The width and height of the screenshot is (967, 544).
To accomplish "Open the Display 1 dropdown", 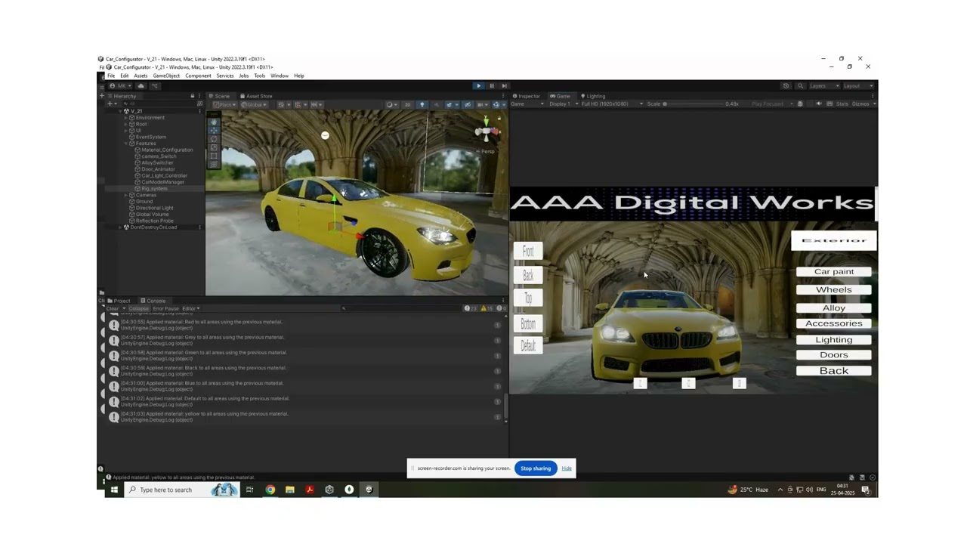I will click(x=562, y=104).
